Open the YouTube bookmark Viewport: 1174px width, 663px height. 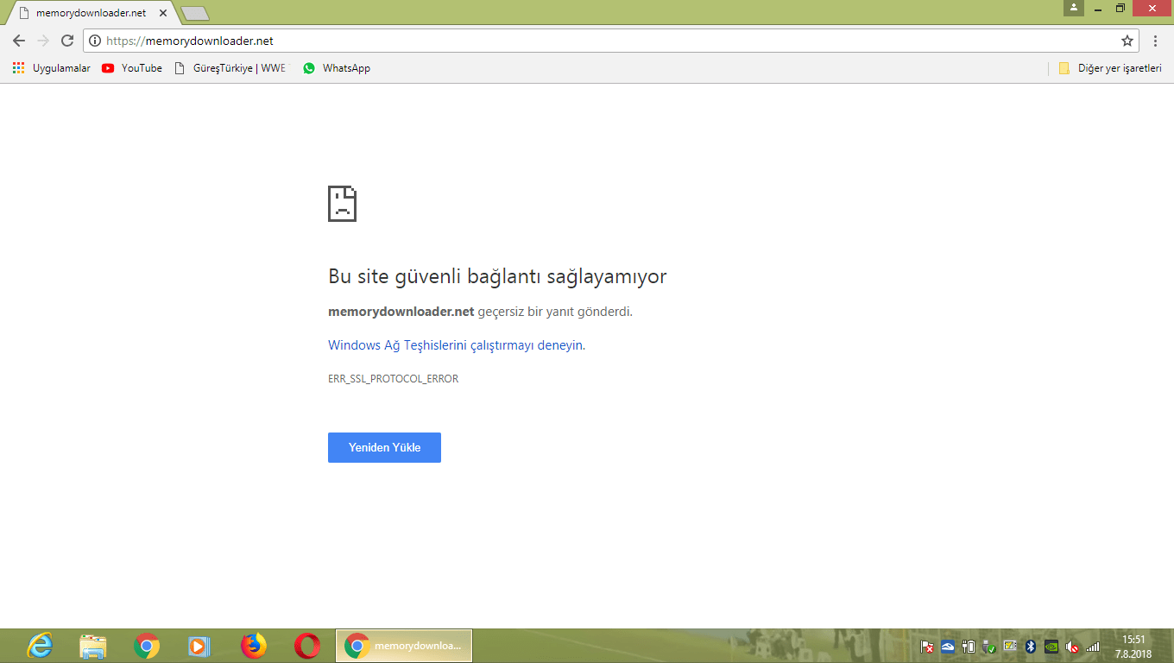(132, 68)
